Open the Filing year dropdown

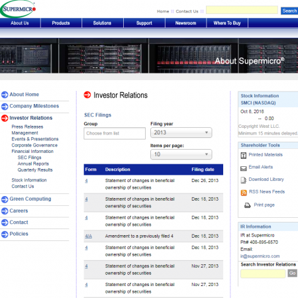coord(181,132)
